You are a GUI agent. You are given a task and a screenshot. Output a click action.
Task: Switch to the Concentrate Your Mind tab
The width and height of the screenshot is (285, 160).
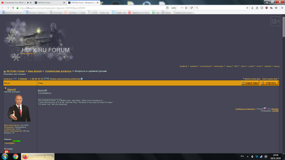(15, 2)
